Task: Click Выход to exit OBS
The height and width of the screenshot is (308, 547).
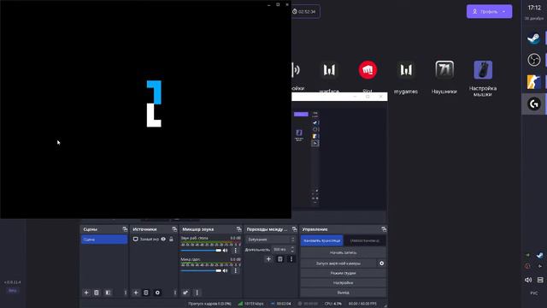Action: [x=344, y=293]
